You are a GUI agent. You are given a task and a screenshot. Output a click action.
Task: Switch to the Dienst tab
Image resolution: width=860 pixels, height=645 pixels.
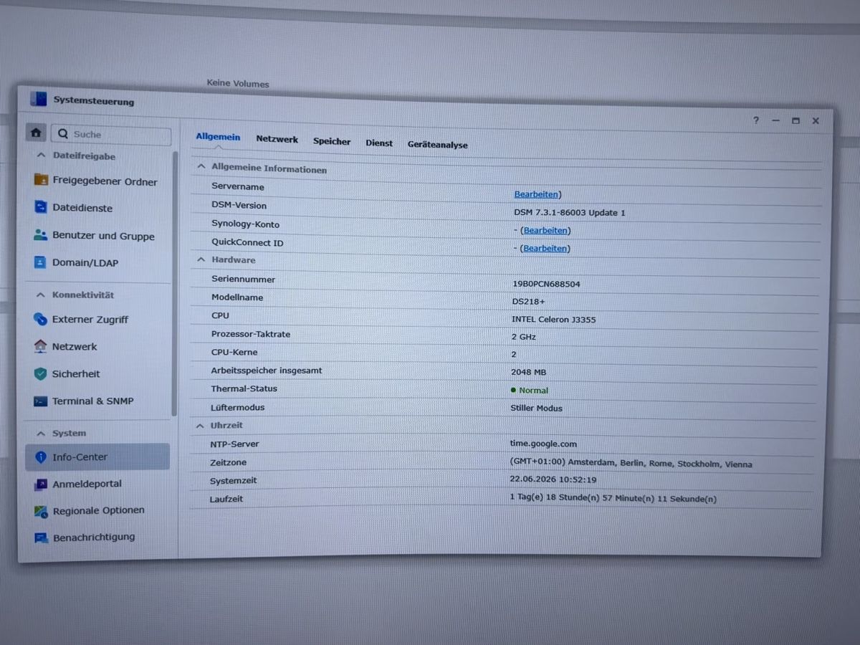(x=379, y=143)
